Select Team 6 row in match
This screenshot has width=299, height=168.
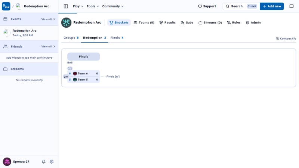[83, 74]
